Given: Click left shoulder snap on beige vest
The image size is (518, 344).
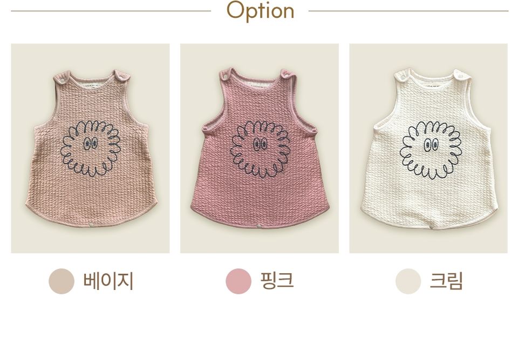Looking at the screenshot, I should (x=62, y=79).
